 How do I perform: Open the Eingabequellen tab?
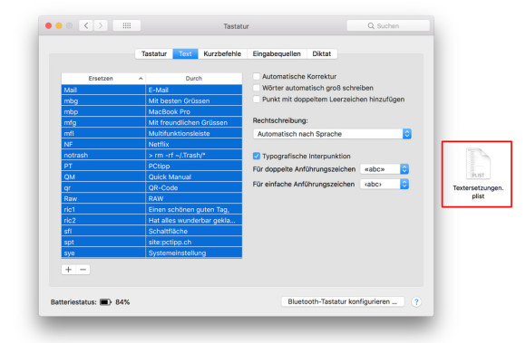277,54
